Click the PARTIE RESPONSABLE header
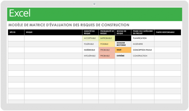Image resolution: width=189 pixels, height=111 pixels. (x=168, y=32)
